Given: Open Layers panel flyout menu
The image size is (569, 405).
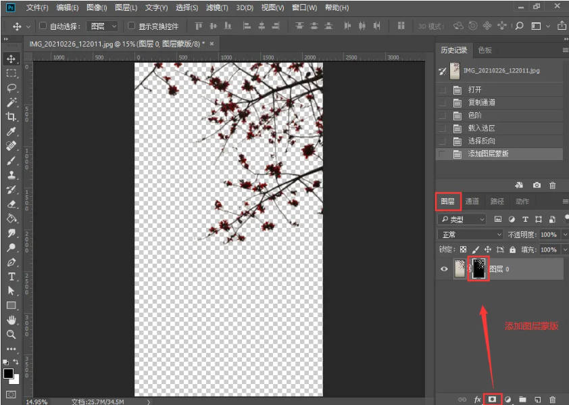Looking at the screenshot, I should (x=565, y=201).
